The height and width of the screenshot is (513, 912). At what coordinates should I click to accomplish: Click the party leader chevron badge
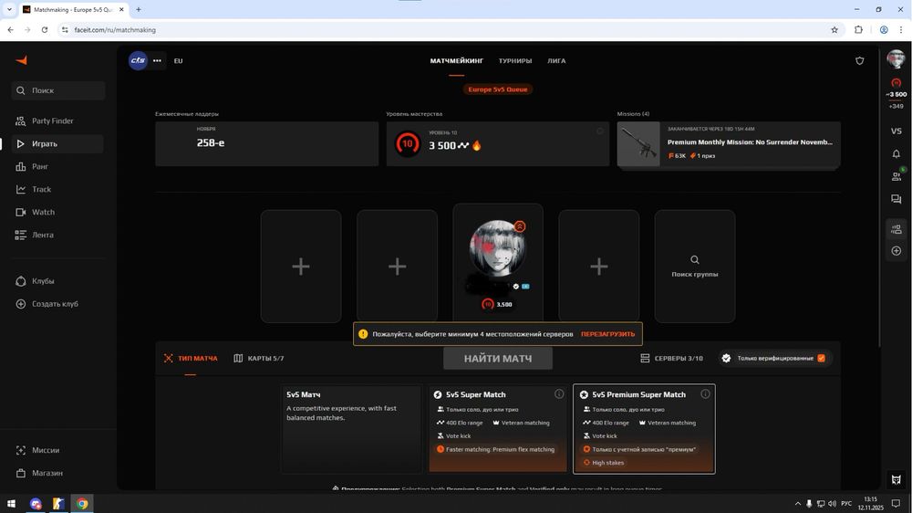pyautogui.click(x=520, y=226)
